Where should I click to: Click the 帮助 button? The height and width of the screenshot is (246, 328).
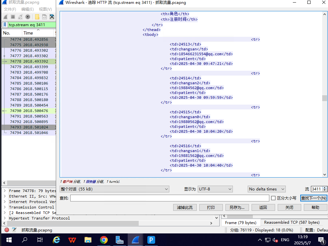(315, 208)
